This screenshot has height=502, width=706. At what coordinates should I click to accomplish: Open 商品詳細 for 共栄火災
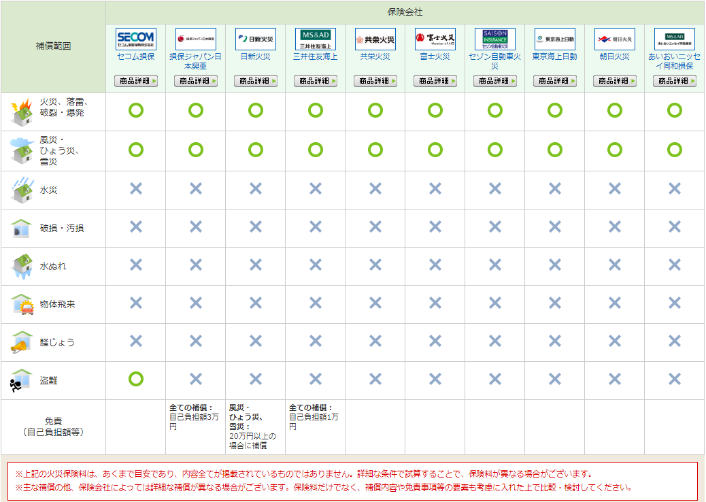(375, 80)
